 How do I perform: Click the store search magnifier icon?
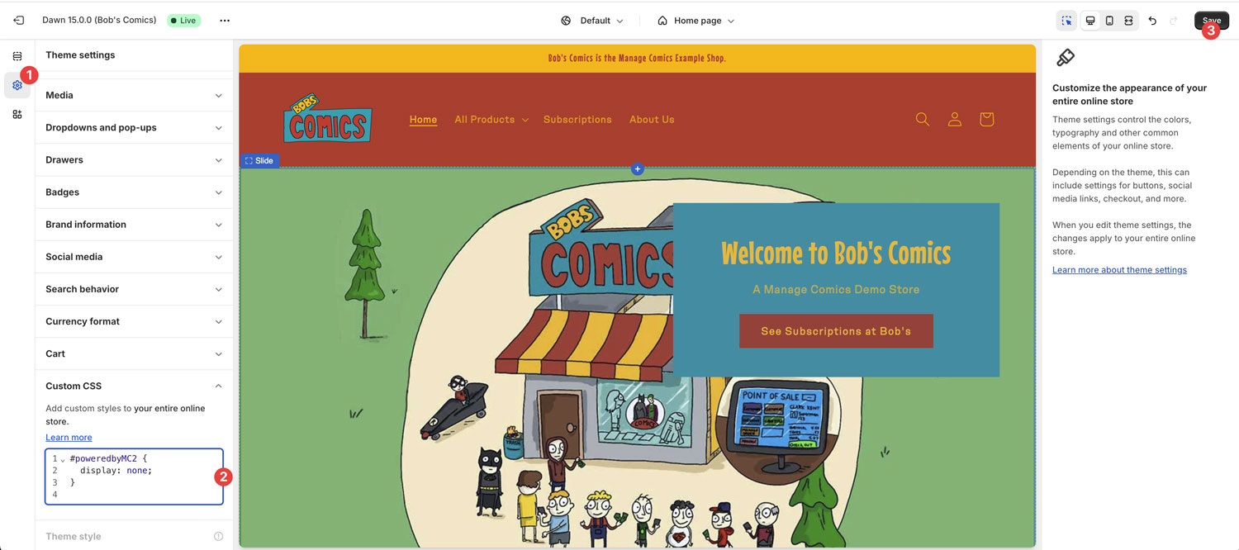coord(923,120)
